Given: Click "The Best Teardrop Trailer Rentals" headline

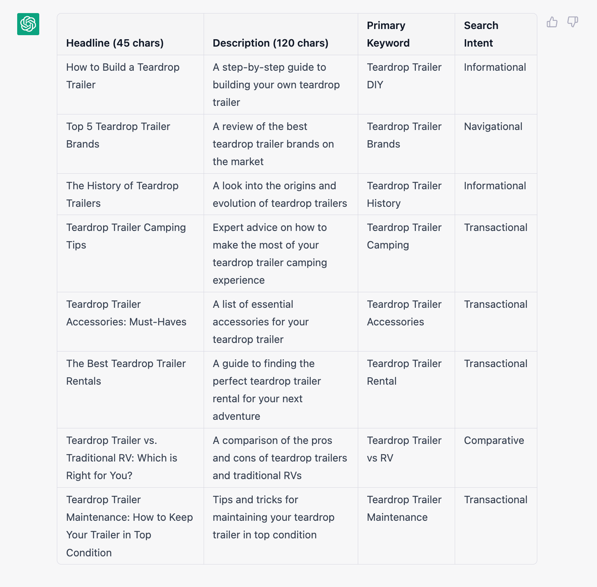Looking at the screenshot, I should point(126,372).
